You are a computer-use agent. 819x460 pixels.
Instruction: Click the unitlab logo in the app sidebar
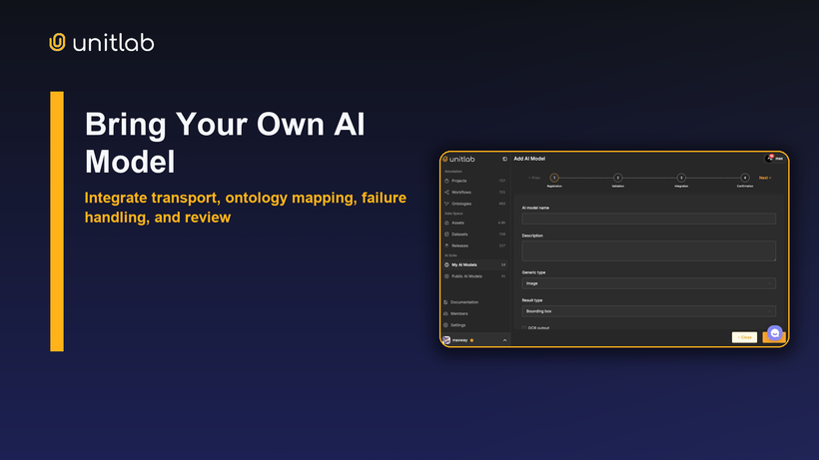458,159
